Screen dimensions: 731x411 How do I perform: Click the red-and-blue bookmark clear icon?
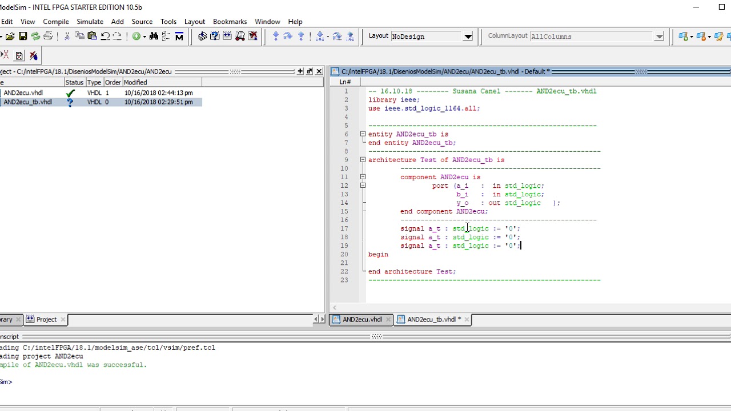pyautogui.click(x=33, y=55)
